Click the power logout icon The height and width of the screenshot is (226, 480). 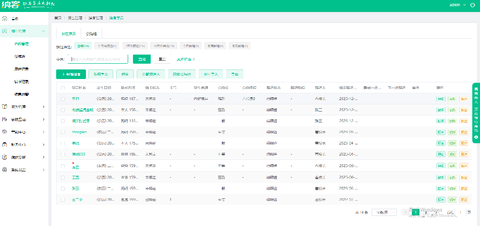click(473, 5)
